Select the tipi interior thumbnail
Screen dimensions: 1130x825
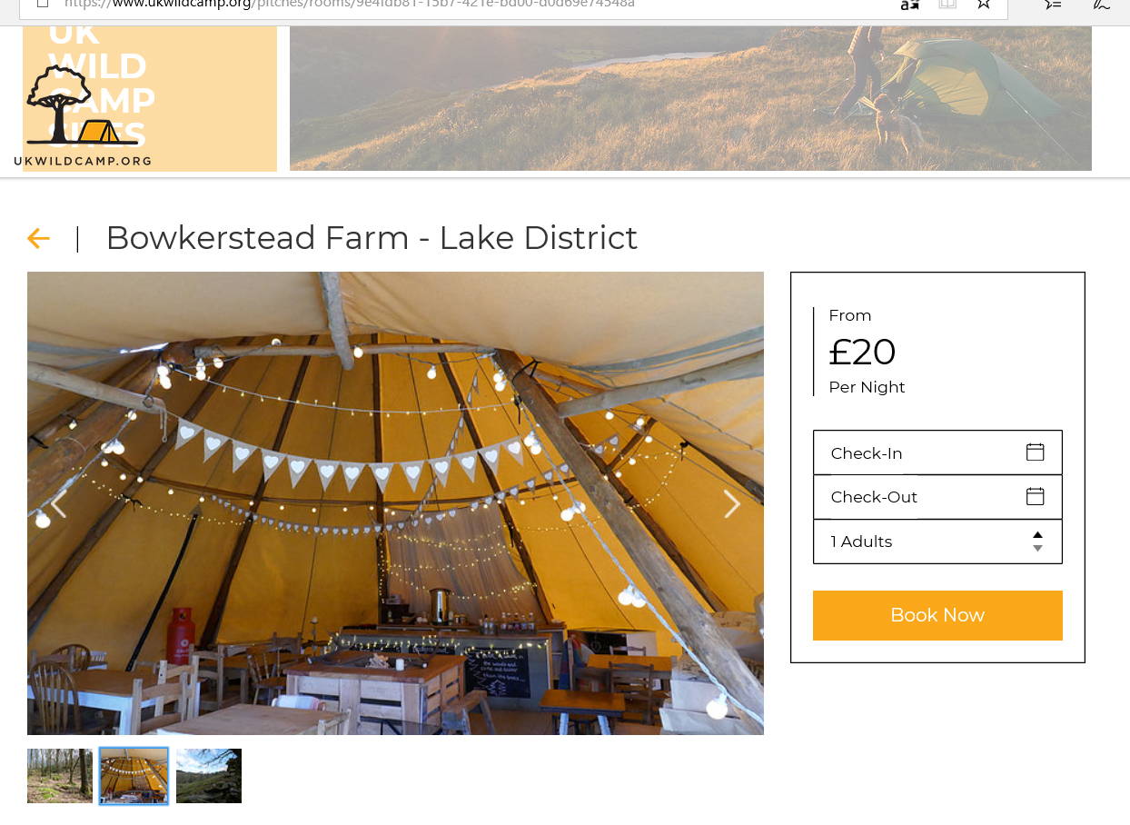point(134,776)
